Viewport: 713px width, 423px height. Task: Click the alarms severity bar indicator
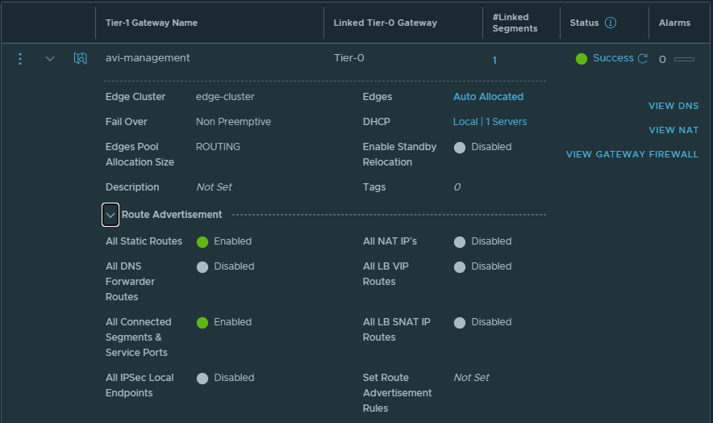click(684, 59)
